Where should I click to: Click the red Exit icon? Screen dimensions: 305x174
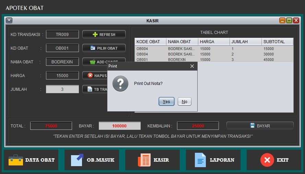click(267, 160)
